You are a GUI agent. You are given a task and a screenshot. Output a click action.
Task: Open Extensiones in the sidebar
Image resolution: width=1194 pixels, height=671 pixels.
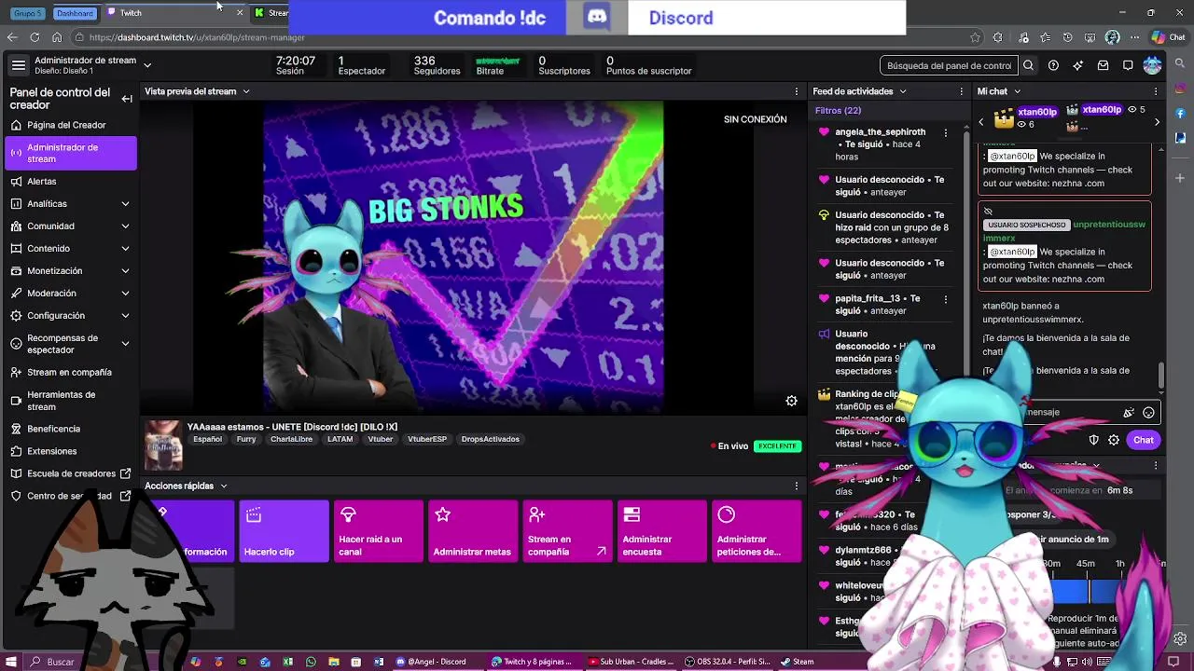[x=71, y=451]
